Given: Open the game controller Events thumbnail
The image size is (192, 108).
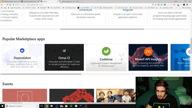Looking at the screenshot, I should coord(72,95).
